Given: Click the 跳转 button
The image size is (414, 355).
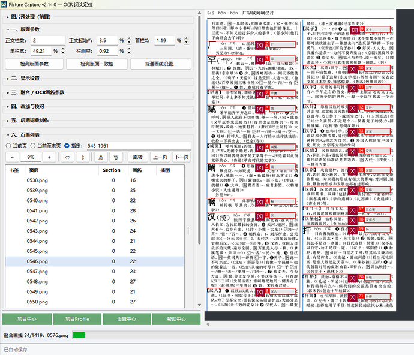Looking at the screenshot, I should (x=138, y=157).
